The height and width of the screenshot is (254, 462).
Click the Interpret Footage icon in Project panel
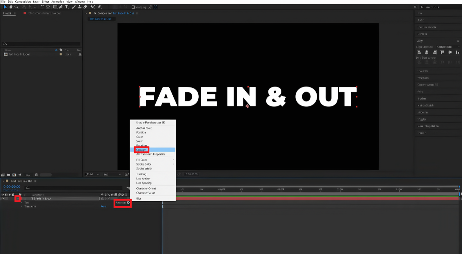[x=3, y=175]
